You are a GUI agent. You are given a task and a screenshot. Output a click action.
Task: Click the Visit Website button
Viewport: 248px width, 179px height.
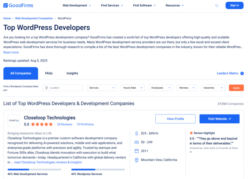tap(220, 119)
